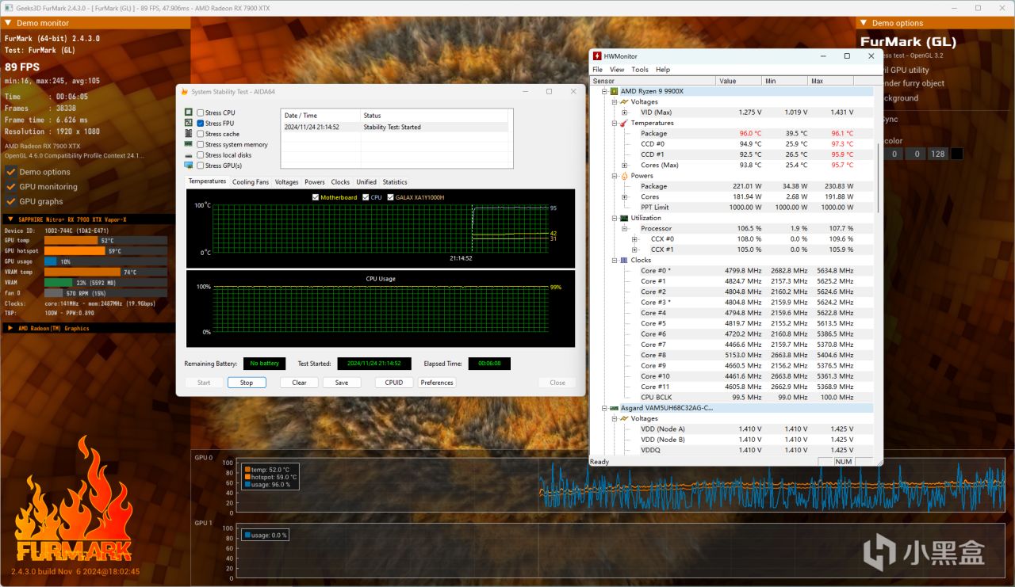Collapse the Demo options panel header
1015x587 pixels.
coord(864,23)
